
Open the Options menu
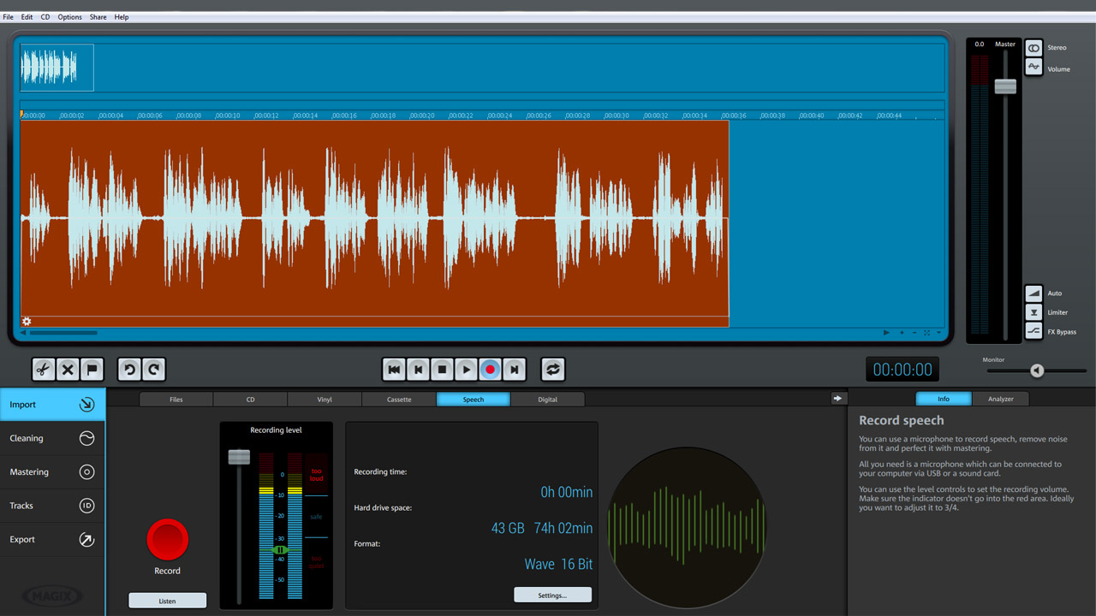[x=70, y=17]
